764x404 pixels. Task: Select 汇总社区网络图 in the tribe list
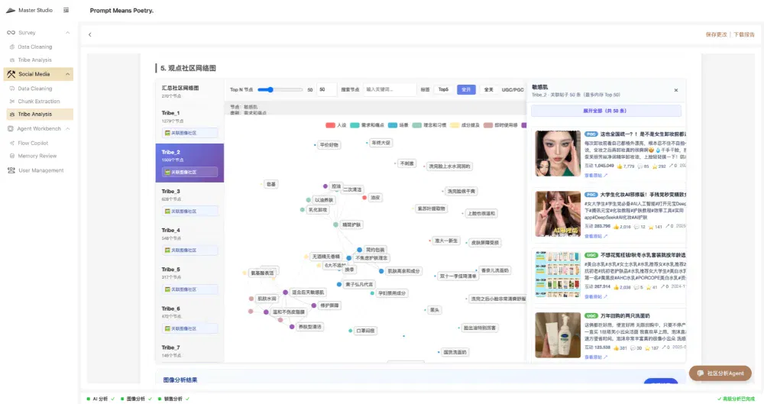coord(189,91)
